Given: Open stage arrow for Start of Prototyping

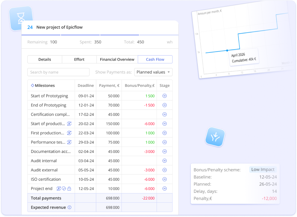Looking at the screenshot, I should pyautogui.click(x=164, y=96).
